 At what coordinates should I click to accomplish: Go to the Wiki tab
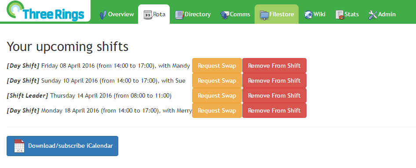tap(315, 14)
